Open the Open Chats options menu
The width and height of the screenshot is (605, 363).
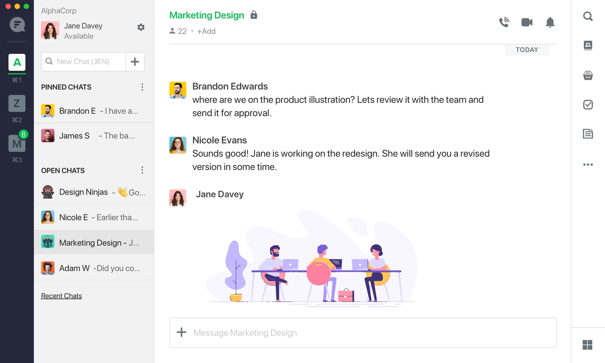(142, 170)
